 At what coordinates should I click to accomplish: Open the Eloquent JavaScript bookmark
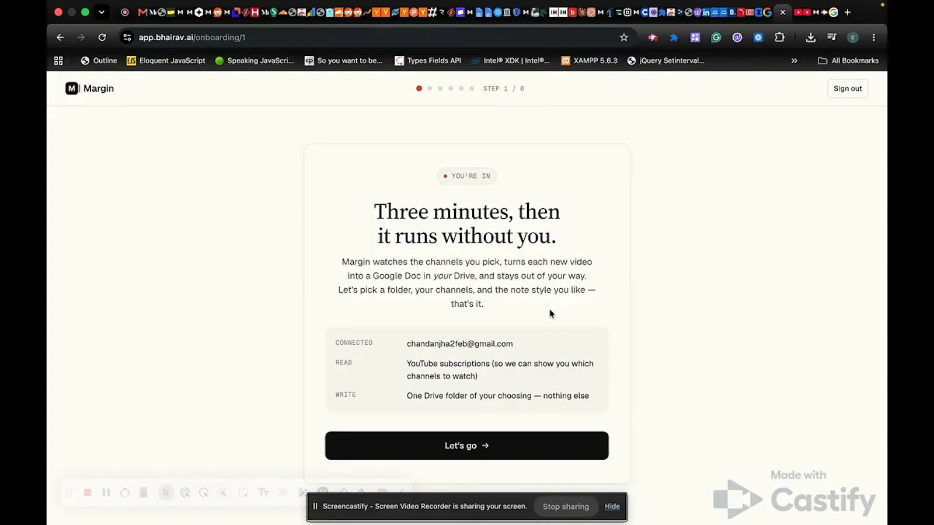(x=166, y=61)
